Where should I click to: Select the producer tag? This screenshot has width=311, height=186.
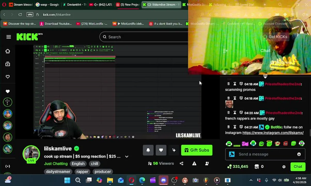pos(103,172)
